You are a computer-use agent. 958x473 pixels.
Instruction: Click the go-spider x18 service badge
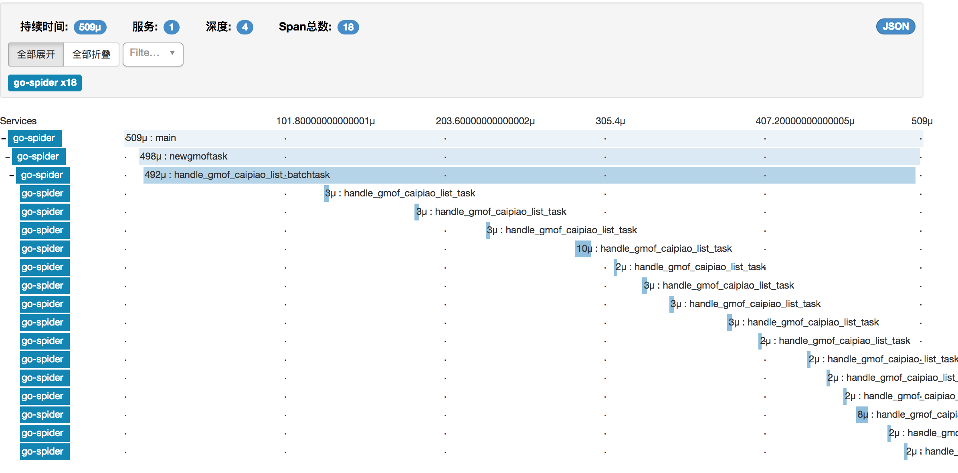click(45, 83)
